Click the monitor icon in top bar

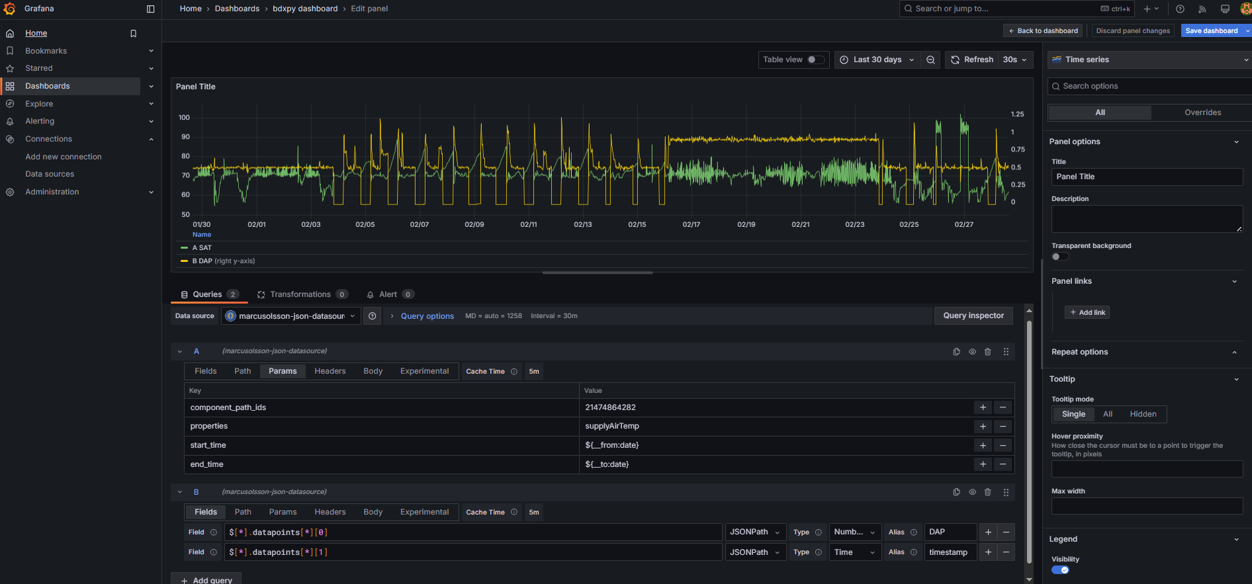(1225, 9)
